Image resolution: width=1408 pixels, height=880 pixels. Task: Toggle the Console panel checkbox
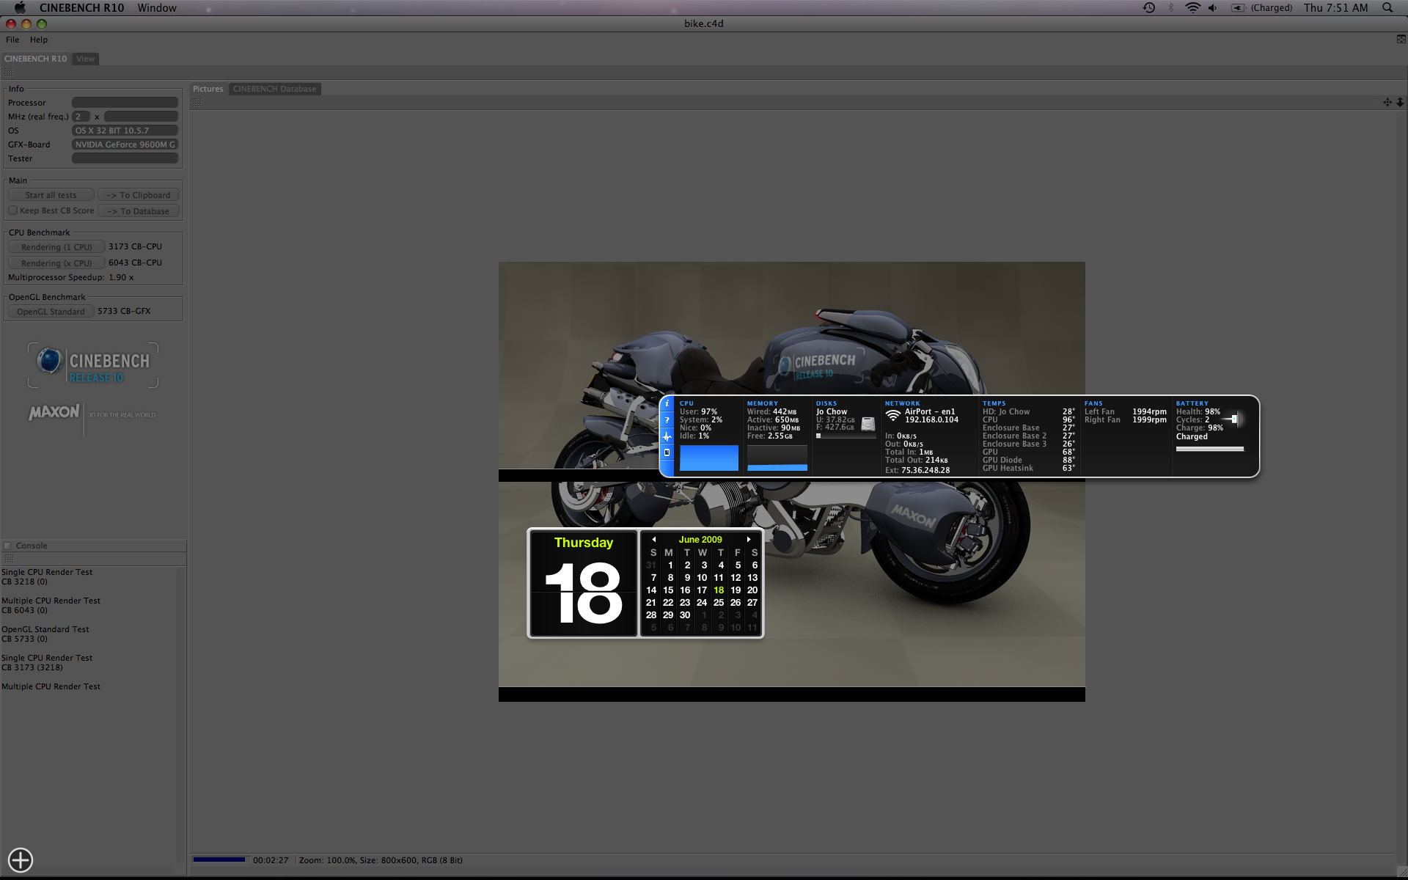coord(8,546)
